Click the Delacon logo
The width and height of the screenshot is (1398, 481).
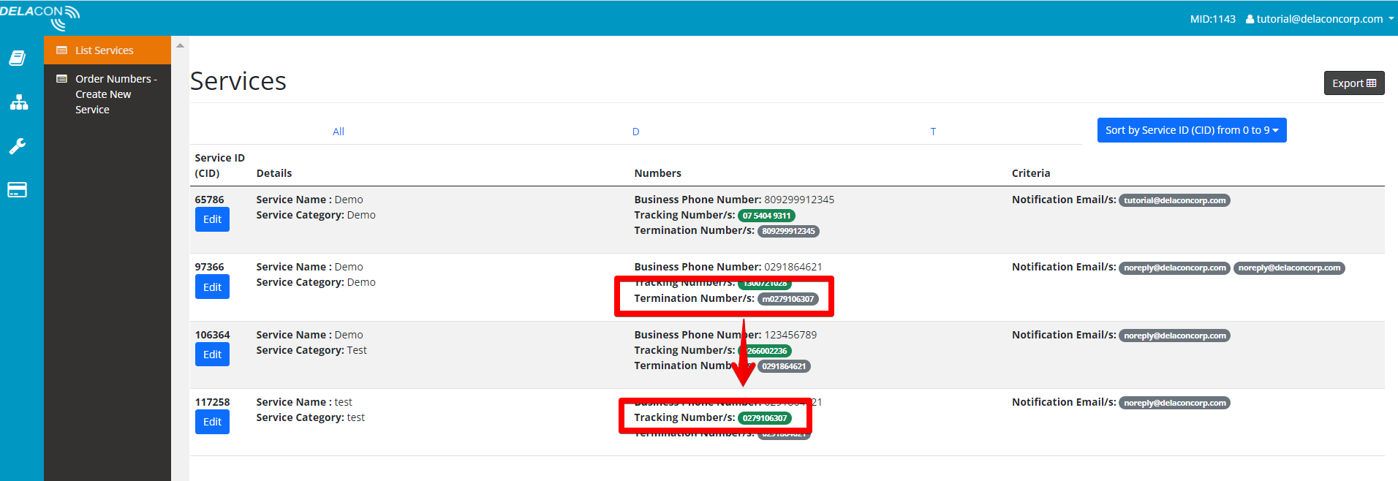(x=39, y=17)
